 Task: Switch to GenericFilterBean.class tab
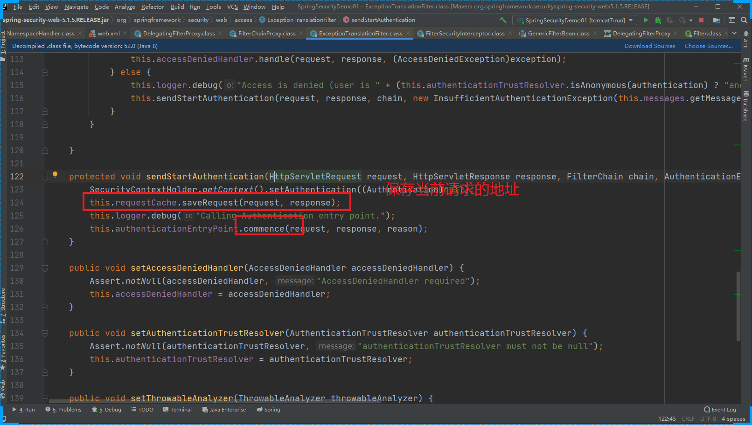click(558, 34)
